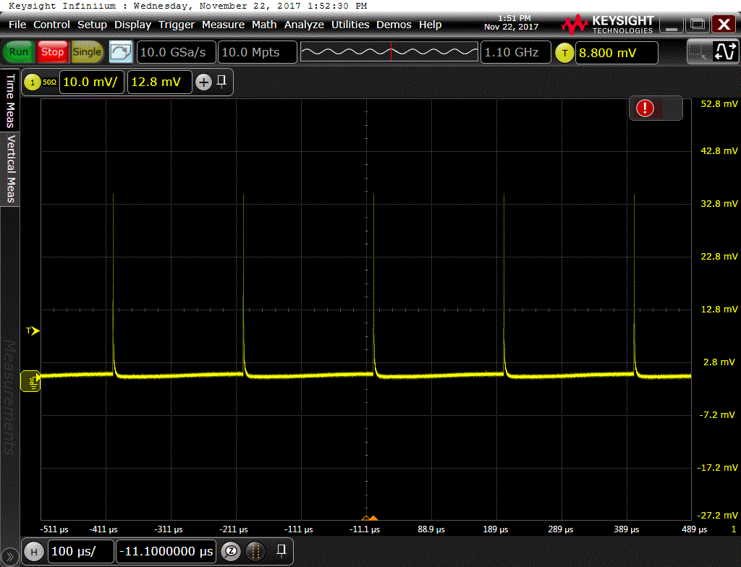Screen dimensions: 741x567
Task: Toggle horizontal fine grid marker button
Action: pos(255,551)
